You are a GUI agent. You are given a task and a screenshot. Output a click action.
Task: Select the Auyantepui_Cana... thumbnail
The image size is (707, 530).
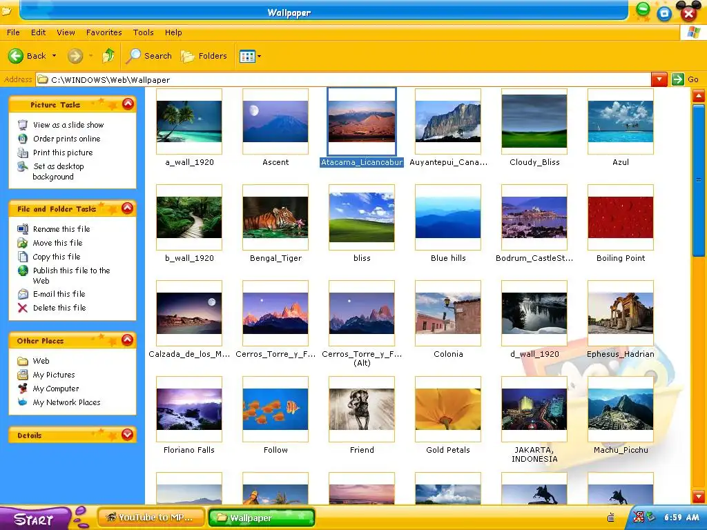click(x=448, y=121)
